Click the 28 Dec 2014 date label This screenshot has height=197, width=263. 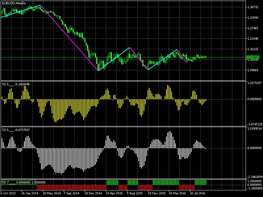[x=93, y=193]
